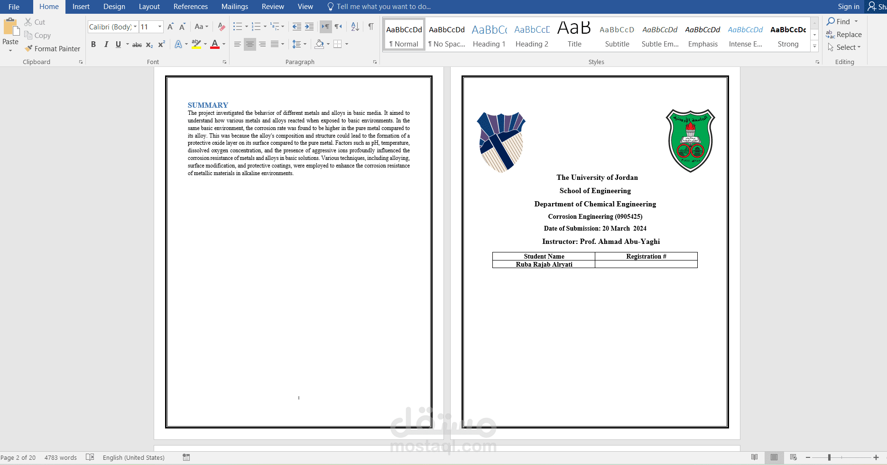
Task: Toggle Italic formatting
Action: click(x=106, y=44)
